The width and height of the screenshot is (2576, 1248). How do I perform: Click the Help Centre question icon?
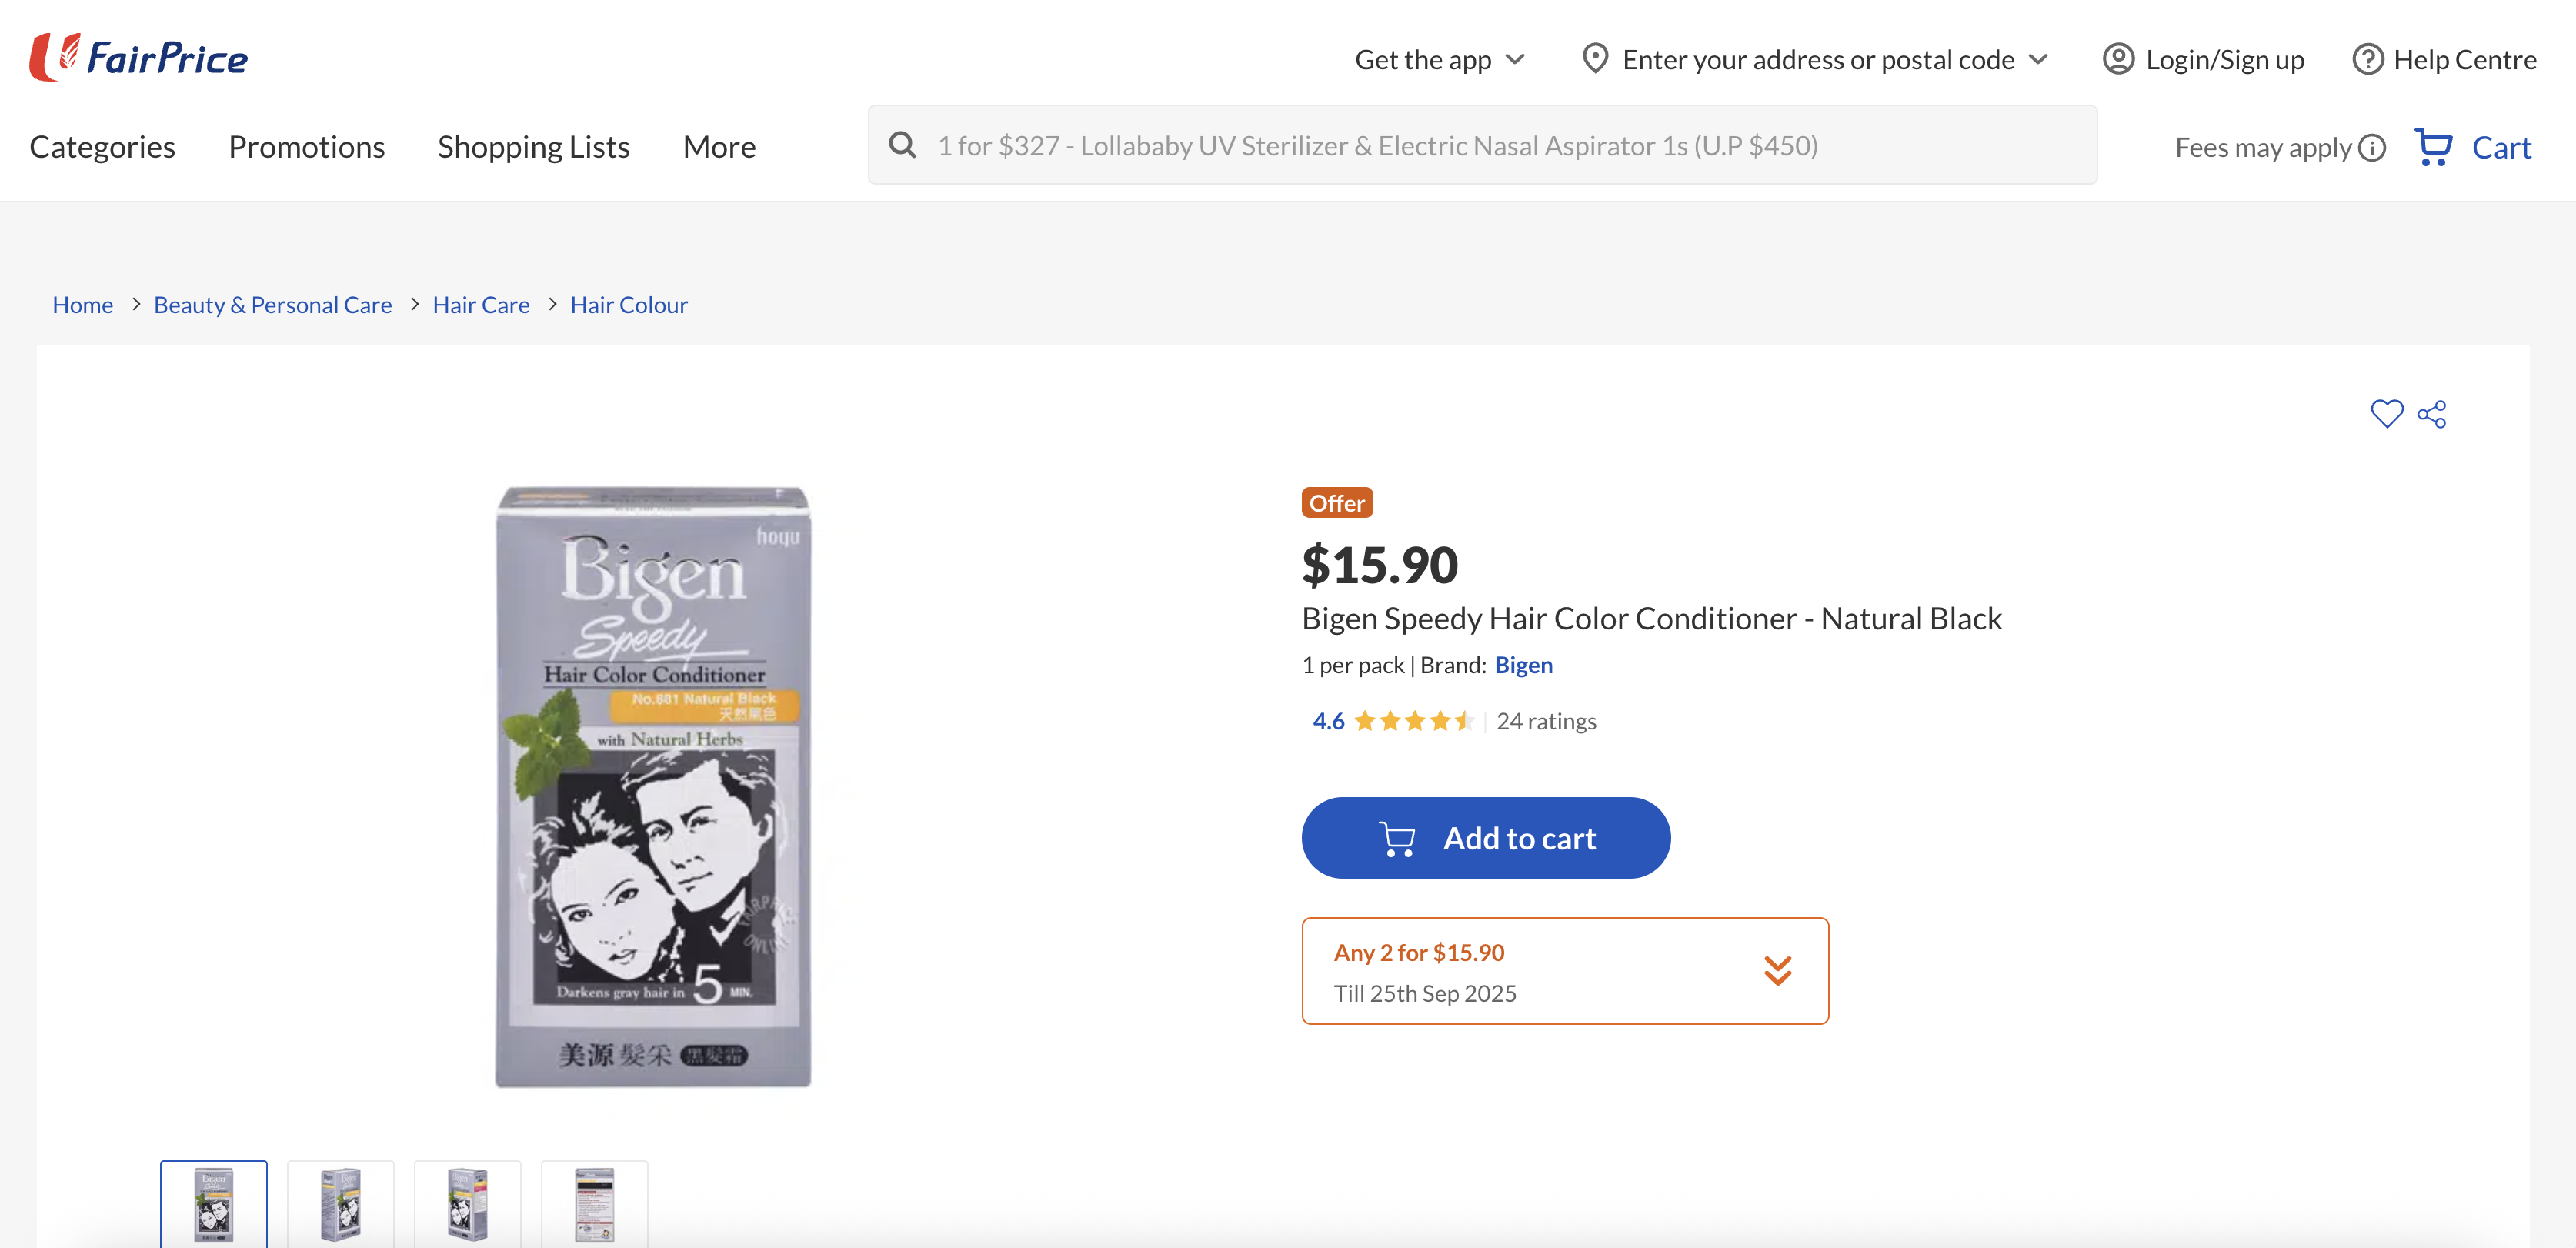tap(2367, 59)
